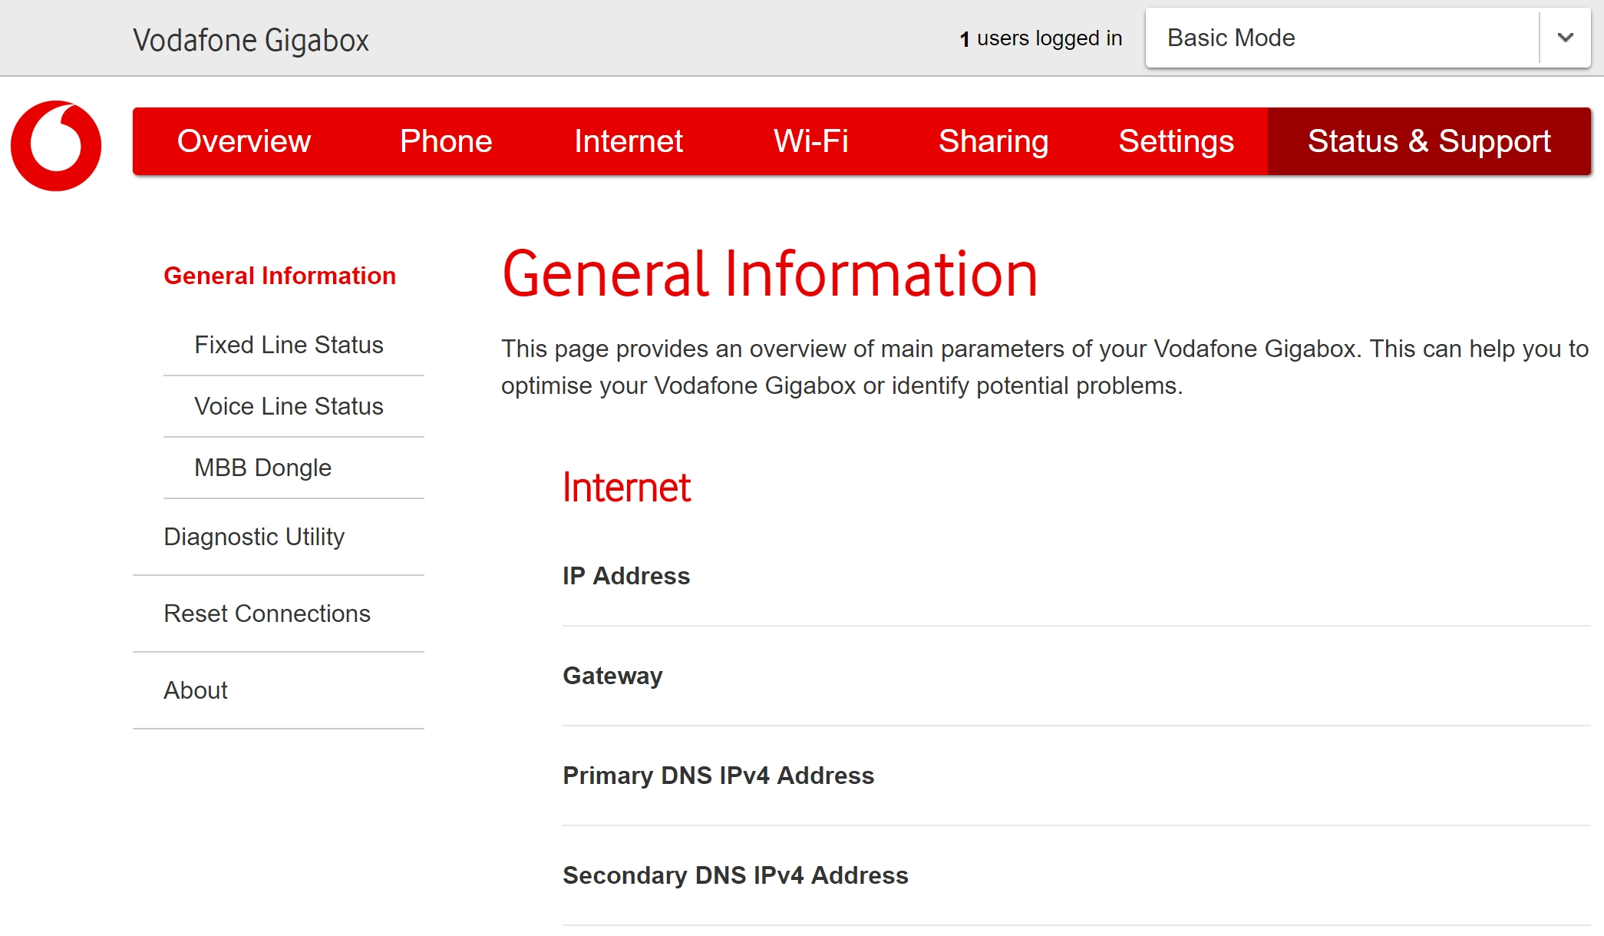
Task: Open the Sharing section
Action: tap(994, 141)
